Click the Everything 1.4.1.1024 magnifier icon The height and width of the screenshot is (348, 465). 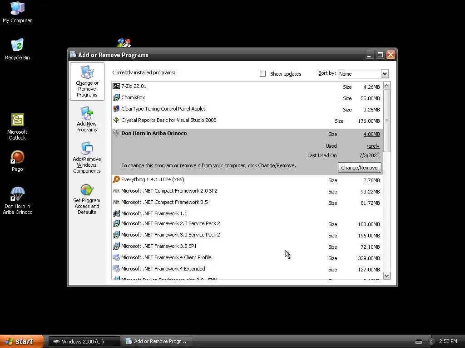116,179
